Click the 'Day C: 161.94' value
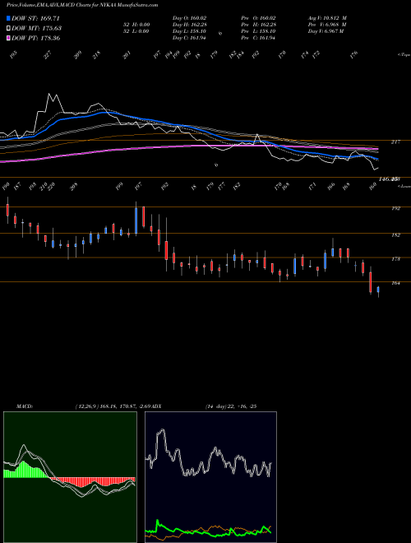Screen dimensions: 411x543 click(x=190, y=38)
